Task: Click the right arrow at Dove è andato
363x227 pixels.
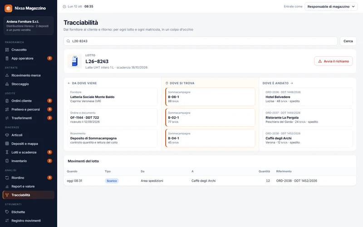Action: click(x=292, y=83)
